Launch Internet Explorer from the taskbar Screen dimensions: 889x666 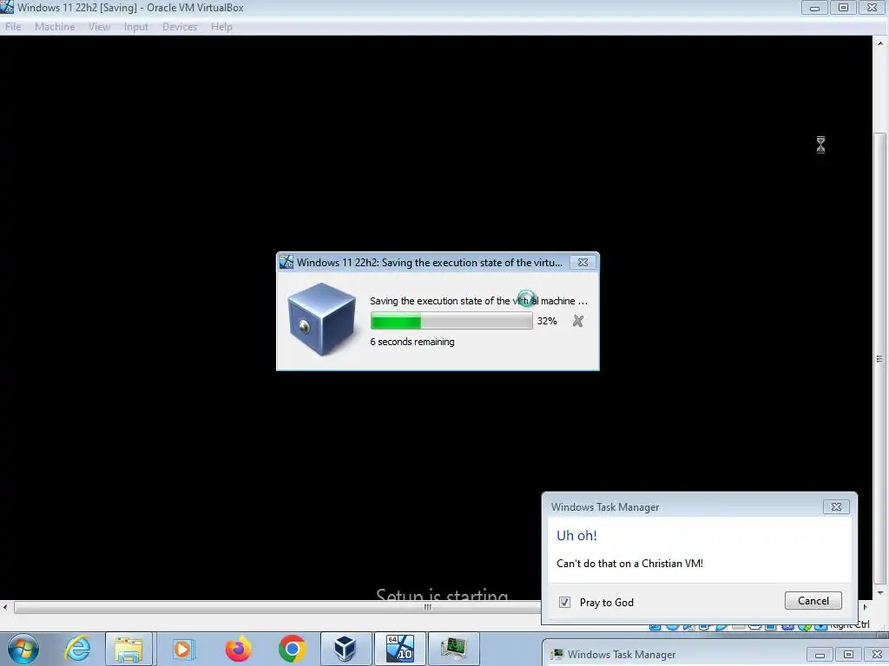77,649
